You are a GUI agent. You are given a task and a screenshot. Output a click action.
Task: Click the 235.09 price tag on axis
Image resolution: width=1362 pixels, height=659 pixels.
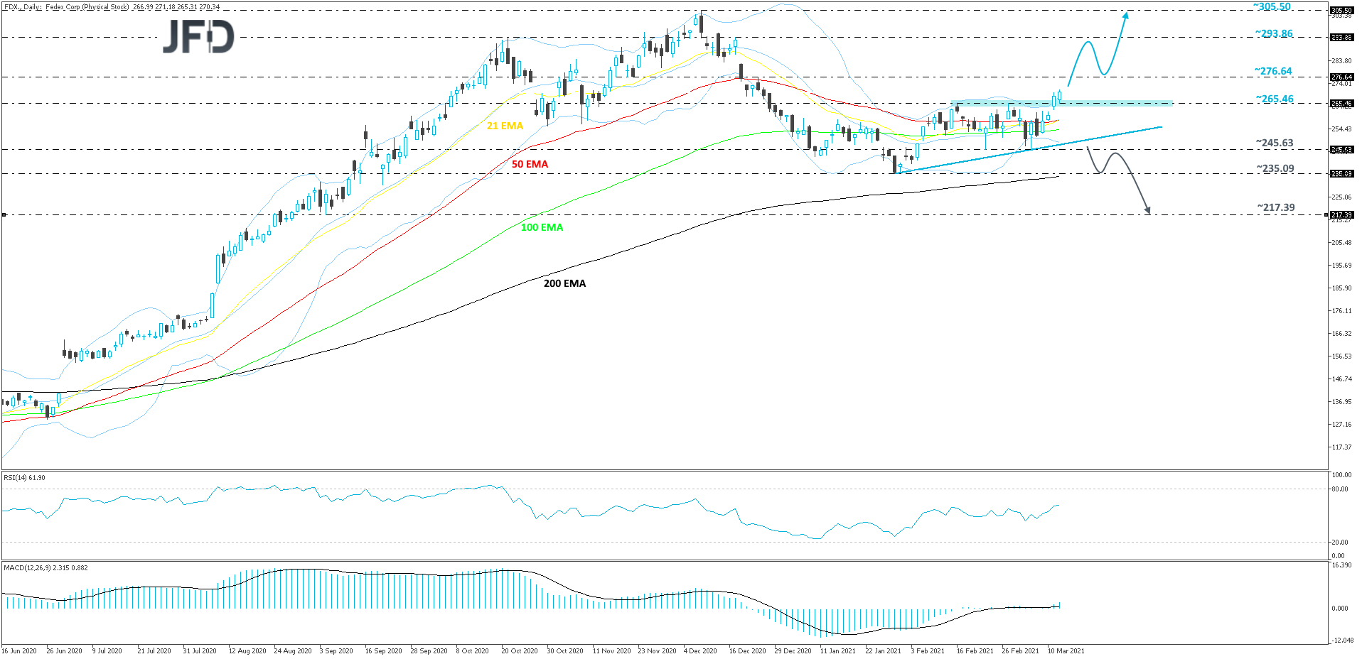tap(1341, 174)
